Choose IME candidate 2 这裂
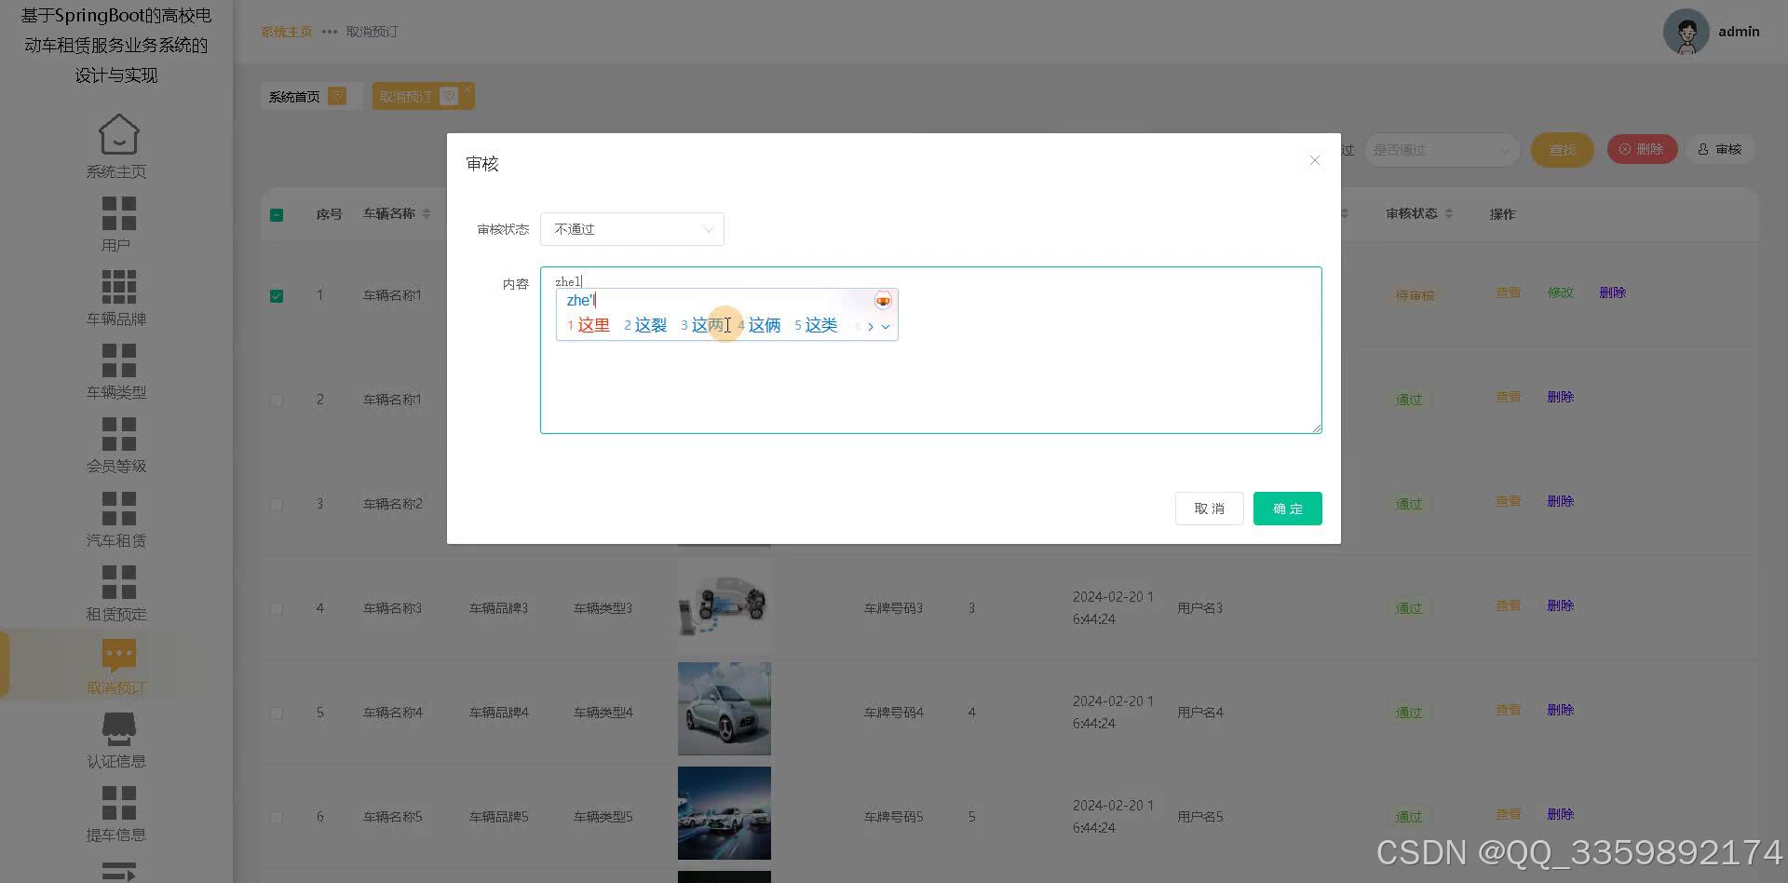 click(x=645, y=325)
